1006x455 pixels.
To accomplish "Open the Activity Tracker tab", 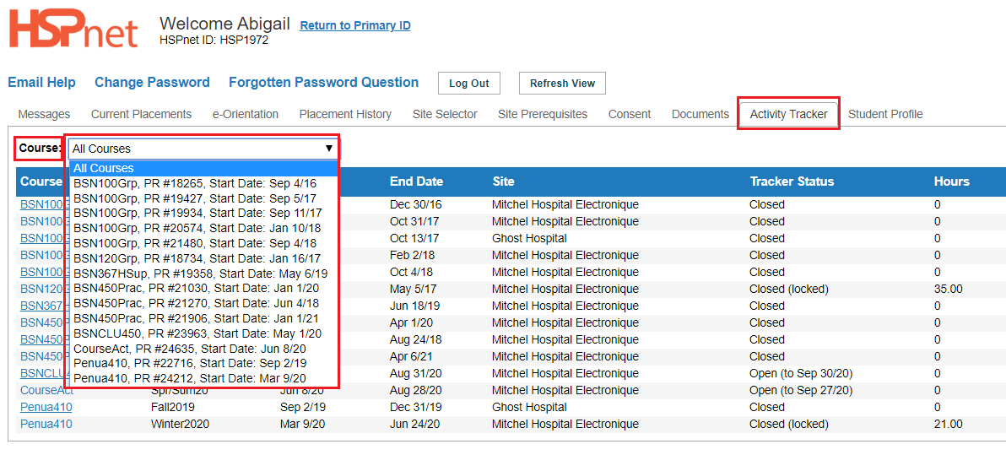I will (x=788, y=114).
